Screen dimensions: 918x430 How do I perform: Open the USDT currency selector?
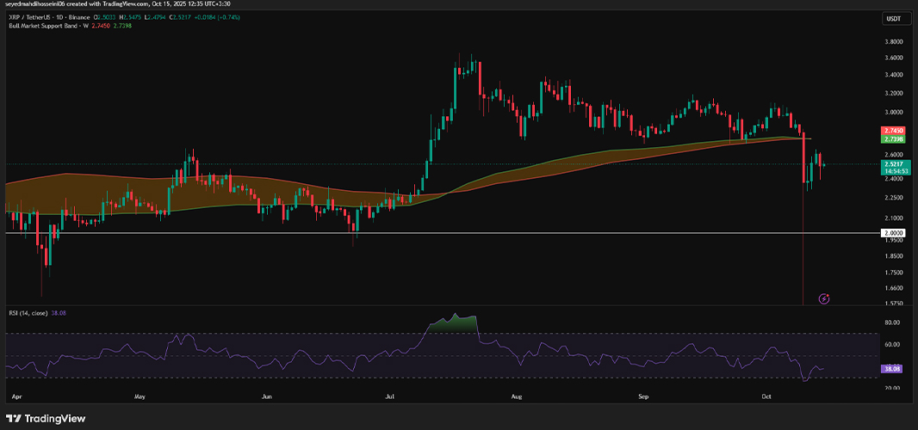click(893, 19)
